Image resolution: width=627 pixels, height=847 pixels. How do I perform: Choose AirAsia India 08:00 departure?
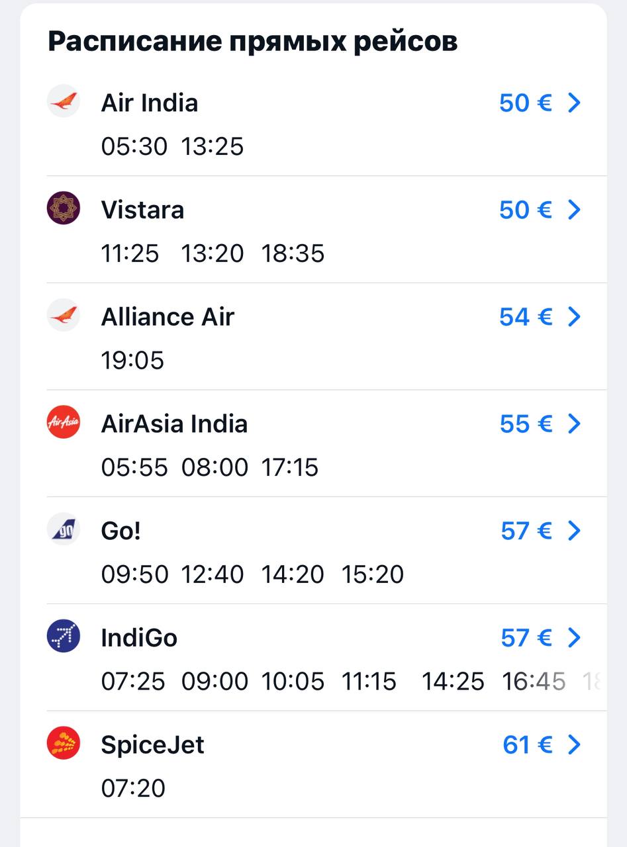point(215,468)
